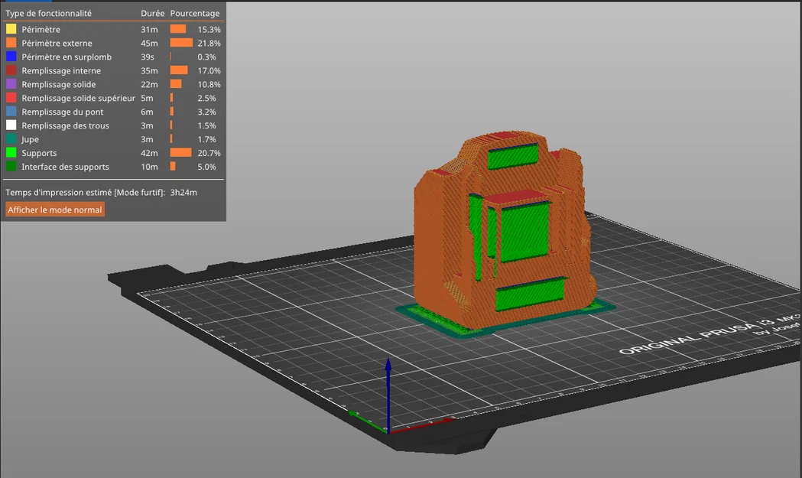This screenshot has height=478, width=802.
Task: Select the 'Interface des supports' label
Action: coord(65,167)
